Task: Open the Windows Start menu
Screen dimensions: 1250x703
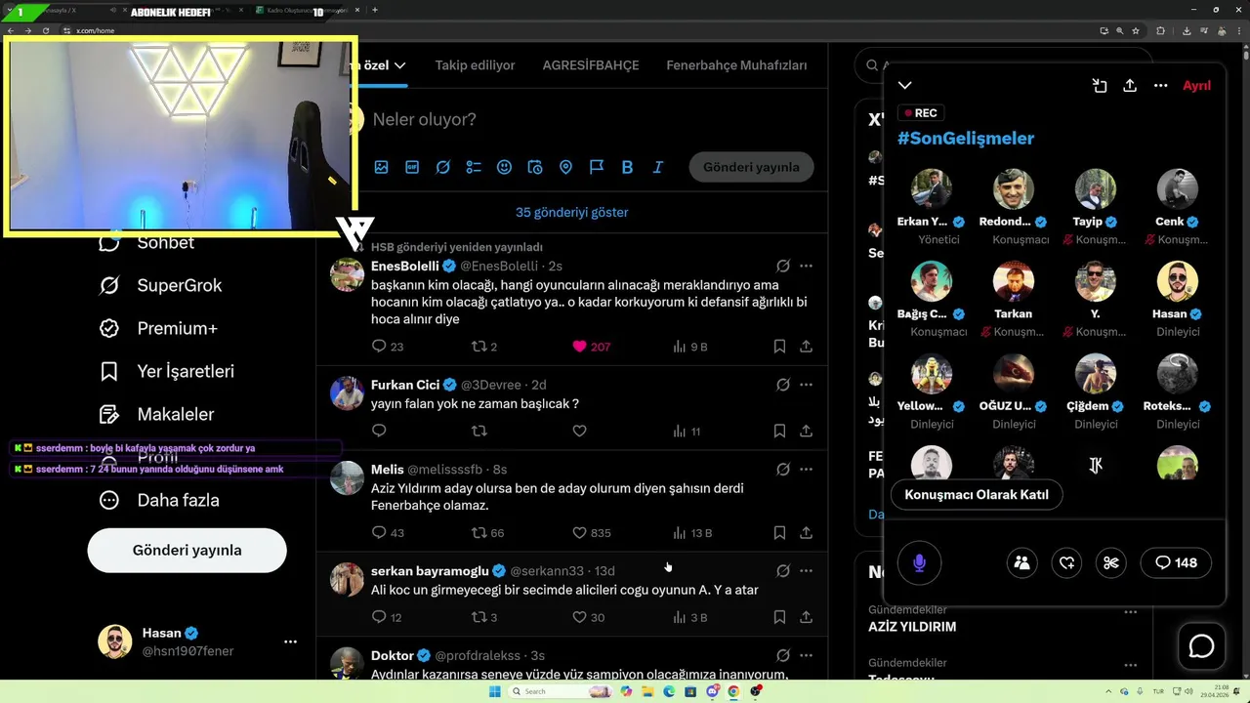Action: pos(495,691)
